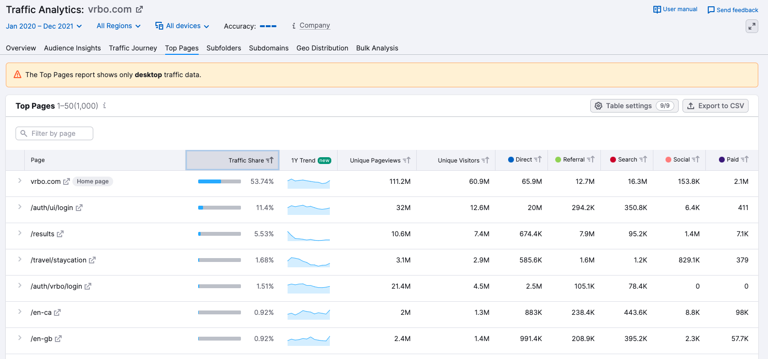Click the Top Pages info icon
This screenshot has width=768, height=359.
click(x=104, y=105)
